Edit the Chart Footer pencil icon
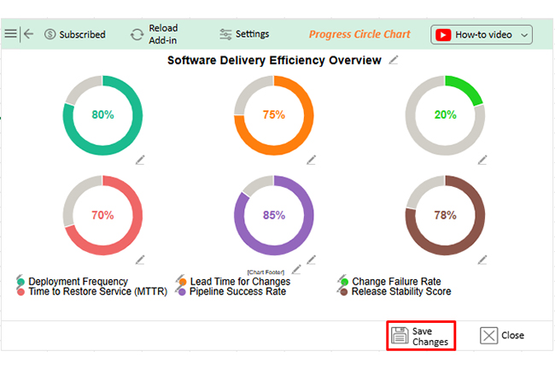 tap(296, 269)
